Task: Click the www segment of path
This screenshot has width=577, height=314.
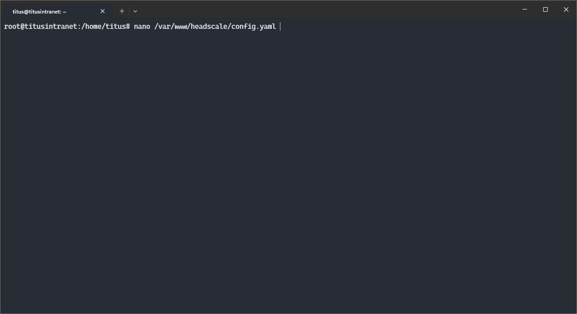Action: [x=180, y=27]
